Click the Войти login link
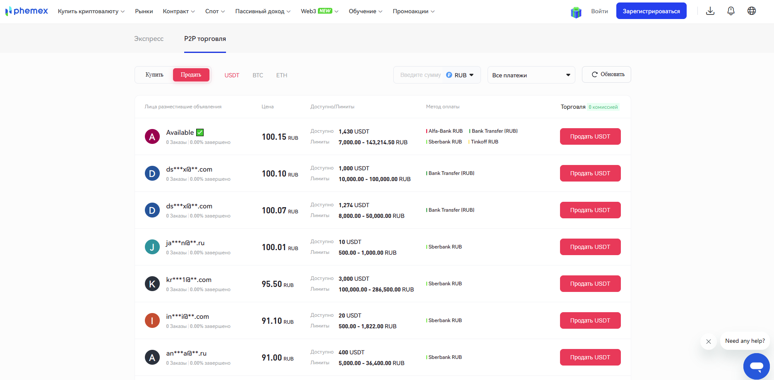The image size is (774, 380). tap(599, 11)
